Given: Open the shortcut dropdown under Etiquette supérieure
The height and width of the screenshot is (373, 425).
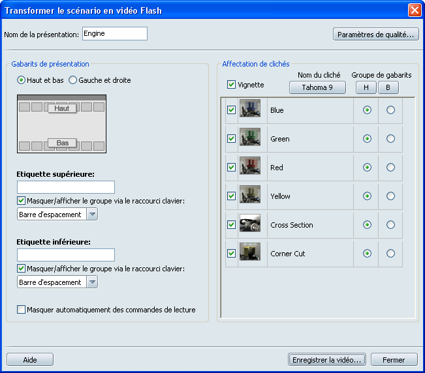Looking at the screenshot, I should pyautogui.click(x=92, y=215).
